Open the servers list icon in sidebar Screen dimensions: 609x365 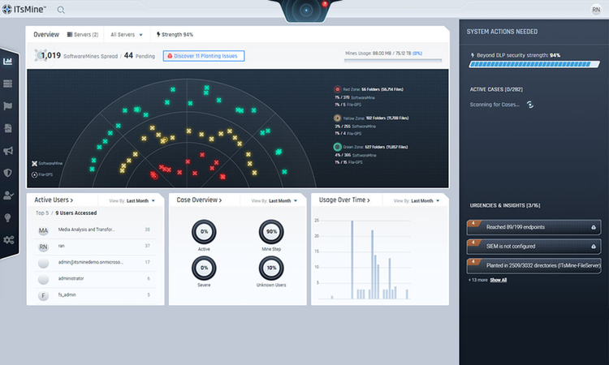pos(8,84)
